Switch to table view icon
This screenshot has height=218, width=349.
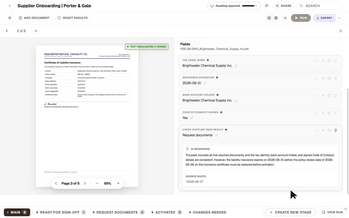(x=269, y=18)
